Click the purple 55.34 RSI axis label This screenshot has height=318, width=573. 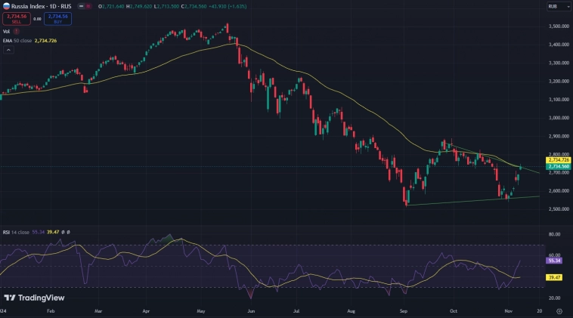tap(554, 261)
